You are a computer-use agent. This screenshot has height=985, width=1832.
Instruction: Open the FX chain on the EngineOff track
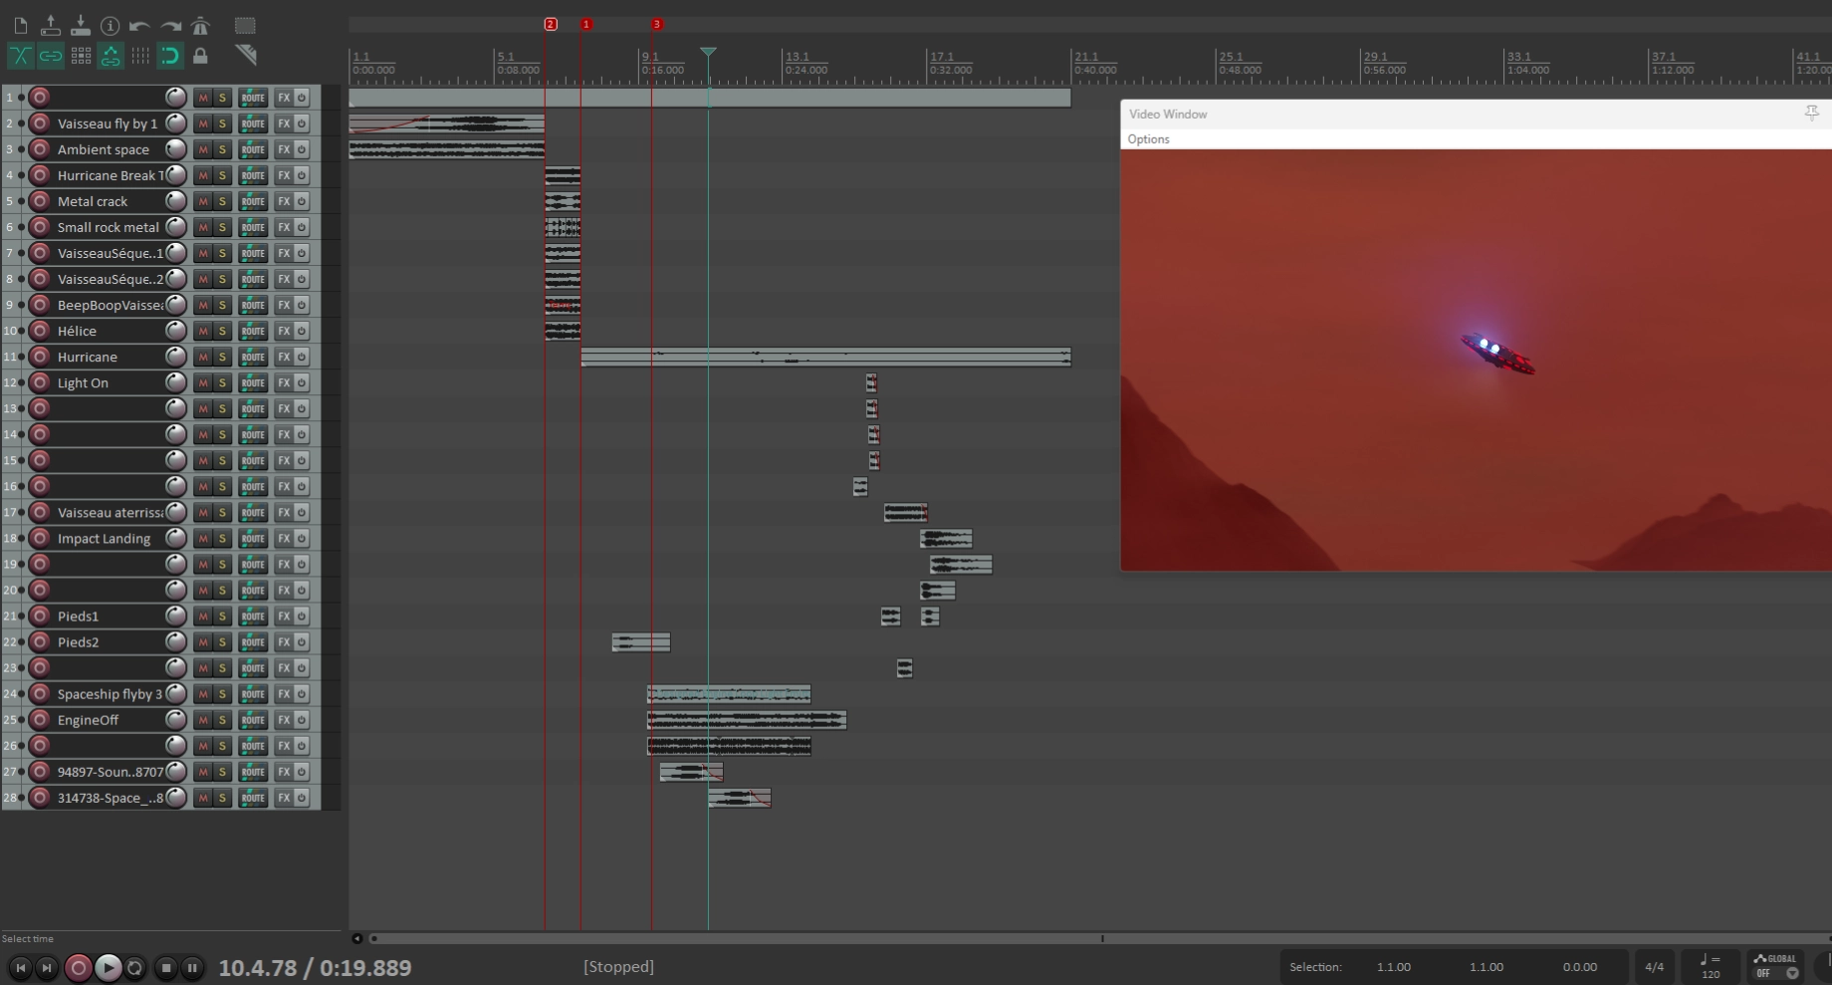(x=284, y=720)
